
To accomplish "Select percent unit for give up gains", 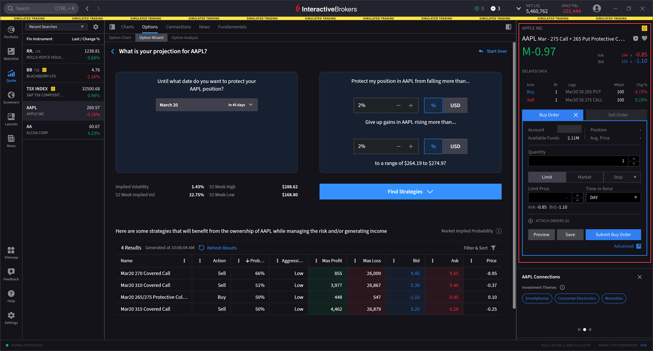I will pyautogui.click(x=433, y=146).
